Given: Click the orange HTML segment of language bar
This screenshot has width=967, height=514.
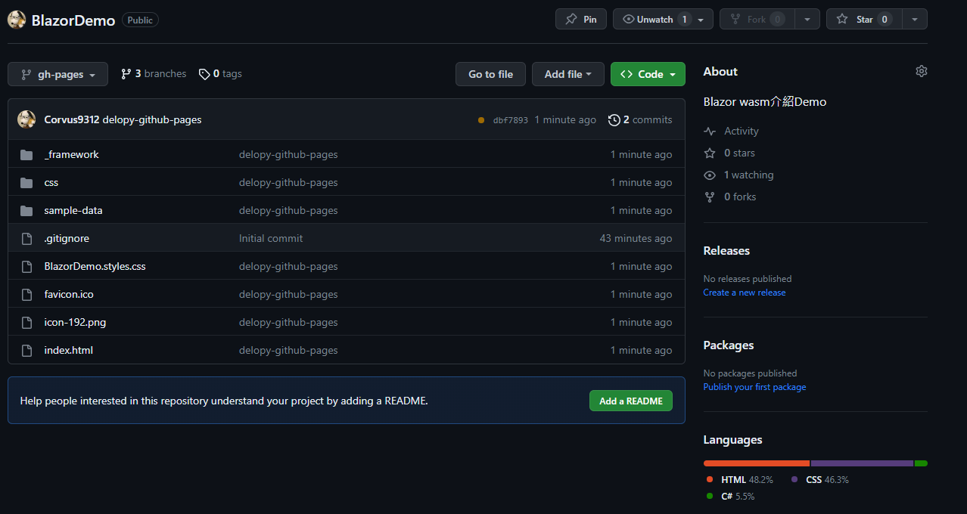Looking at the screenshot, I should pos(757,463).
